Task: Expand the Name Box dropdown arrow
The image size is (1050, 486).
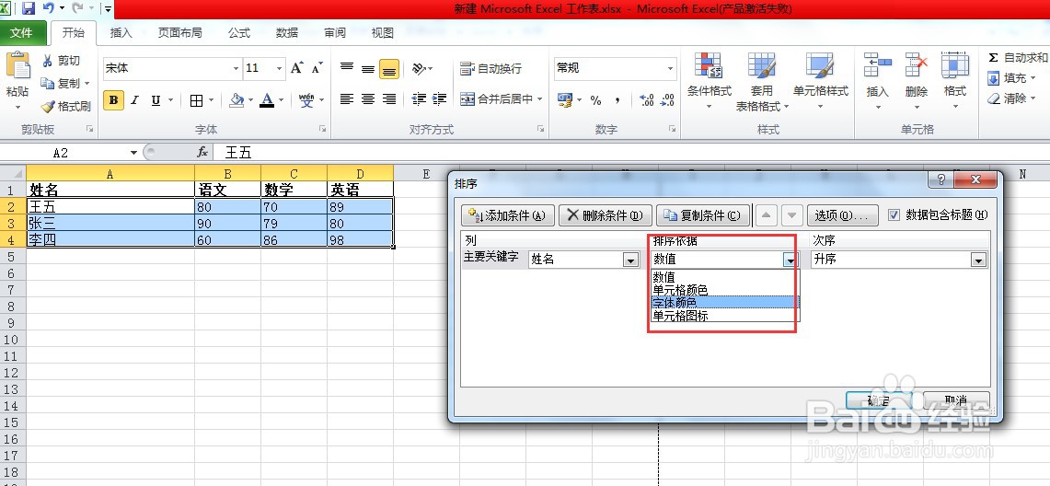Action: click(134, 153)
